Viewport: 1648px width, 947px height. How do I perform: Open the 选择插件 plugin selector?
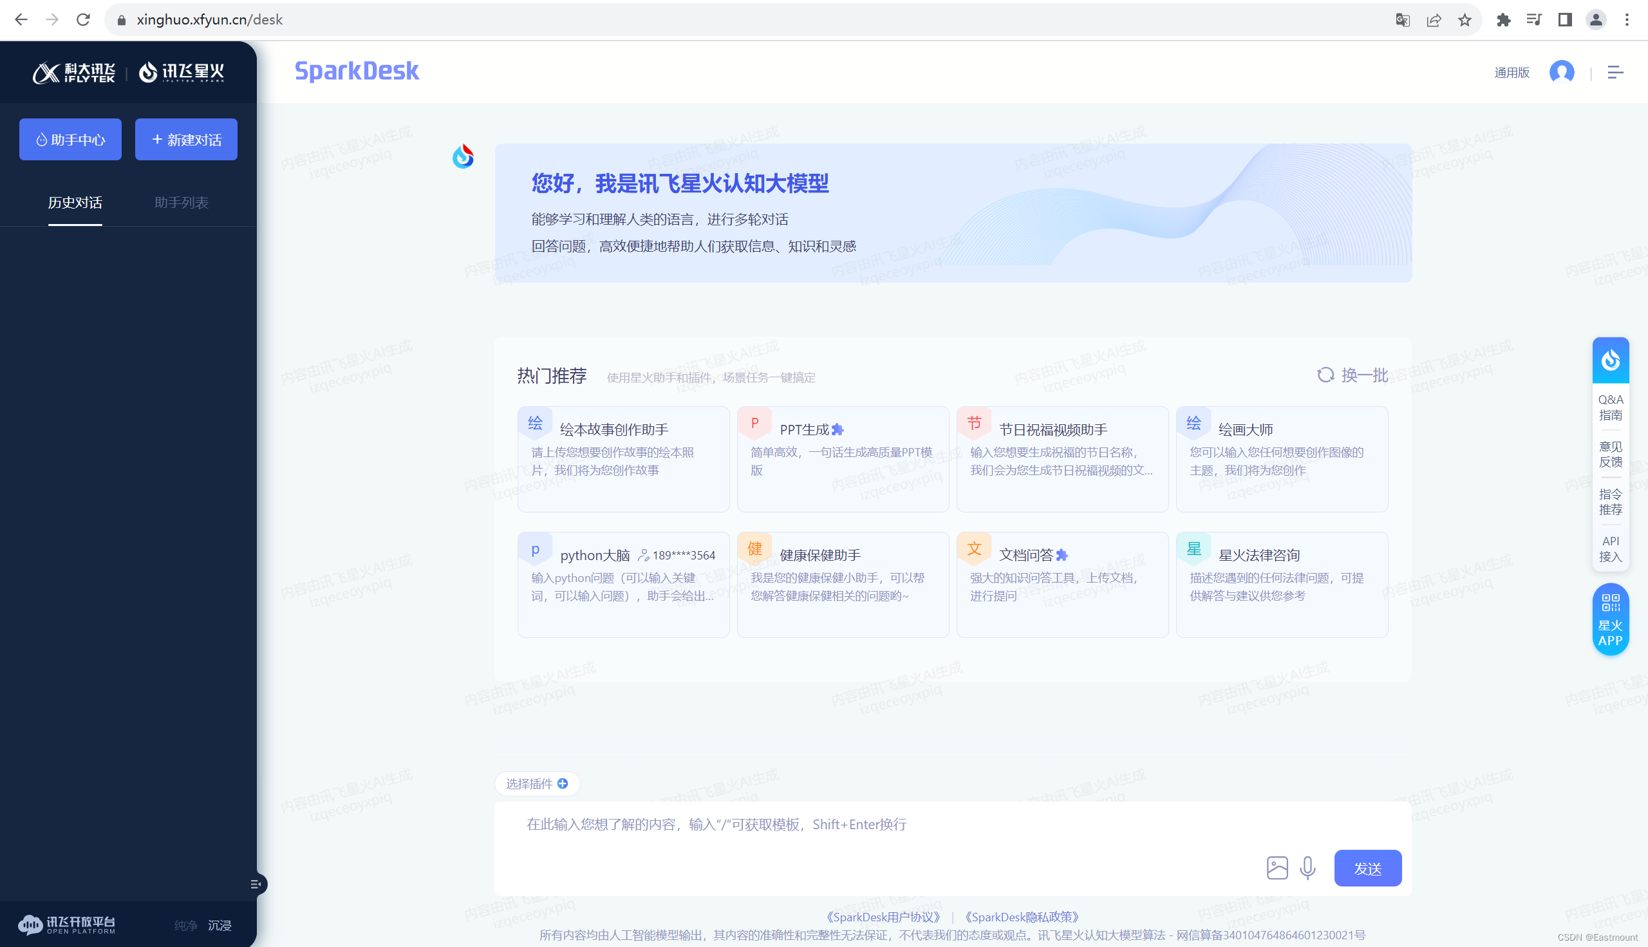pyautogui.click(x=536, y=783)
